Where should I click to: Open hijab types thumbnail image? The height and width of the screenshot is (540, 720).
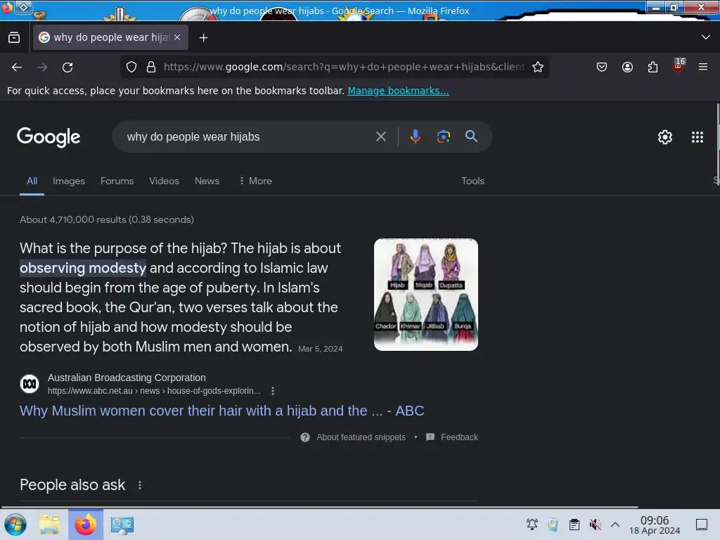(425, 295)
